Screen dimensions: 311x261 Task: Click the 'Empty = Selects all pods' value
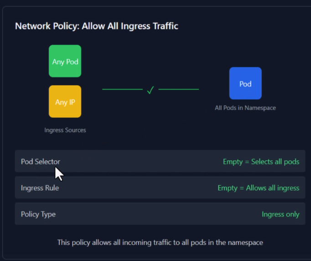[x=261, y=161]
